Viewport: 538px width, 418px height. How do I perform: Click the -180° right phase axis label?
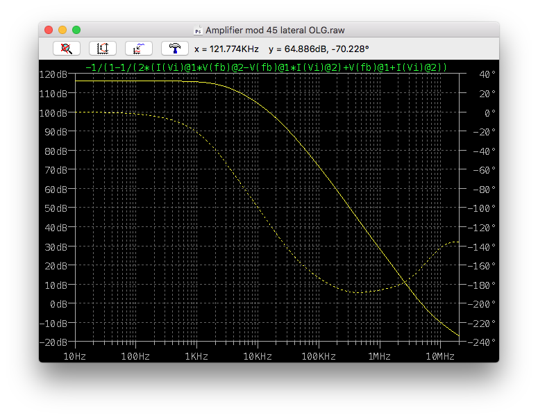[482, 285]
